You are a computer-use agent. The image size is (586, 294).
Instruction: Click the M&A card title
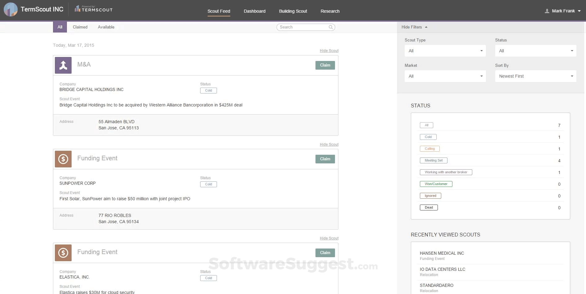click(84, 65)
